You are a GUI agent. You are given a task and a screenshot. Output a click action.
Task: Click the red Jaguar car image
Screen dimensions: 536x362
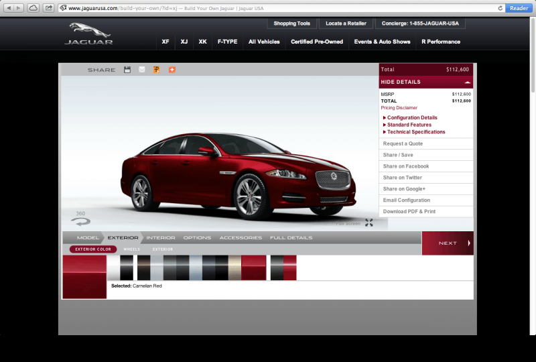[x=239, y=175]
